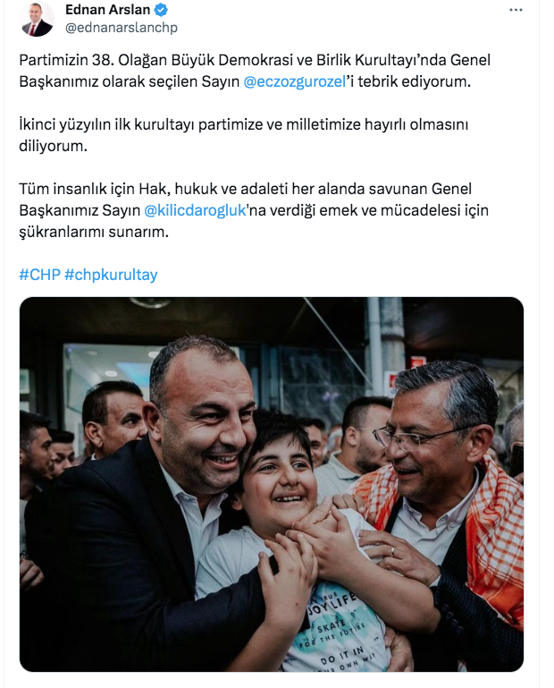
Task: Click the paragraph starting with İkinci yüzyılın
Action: 244,135
